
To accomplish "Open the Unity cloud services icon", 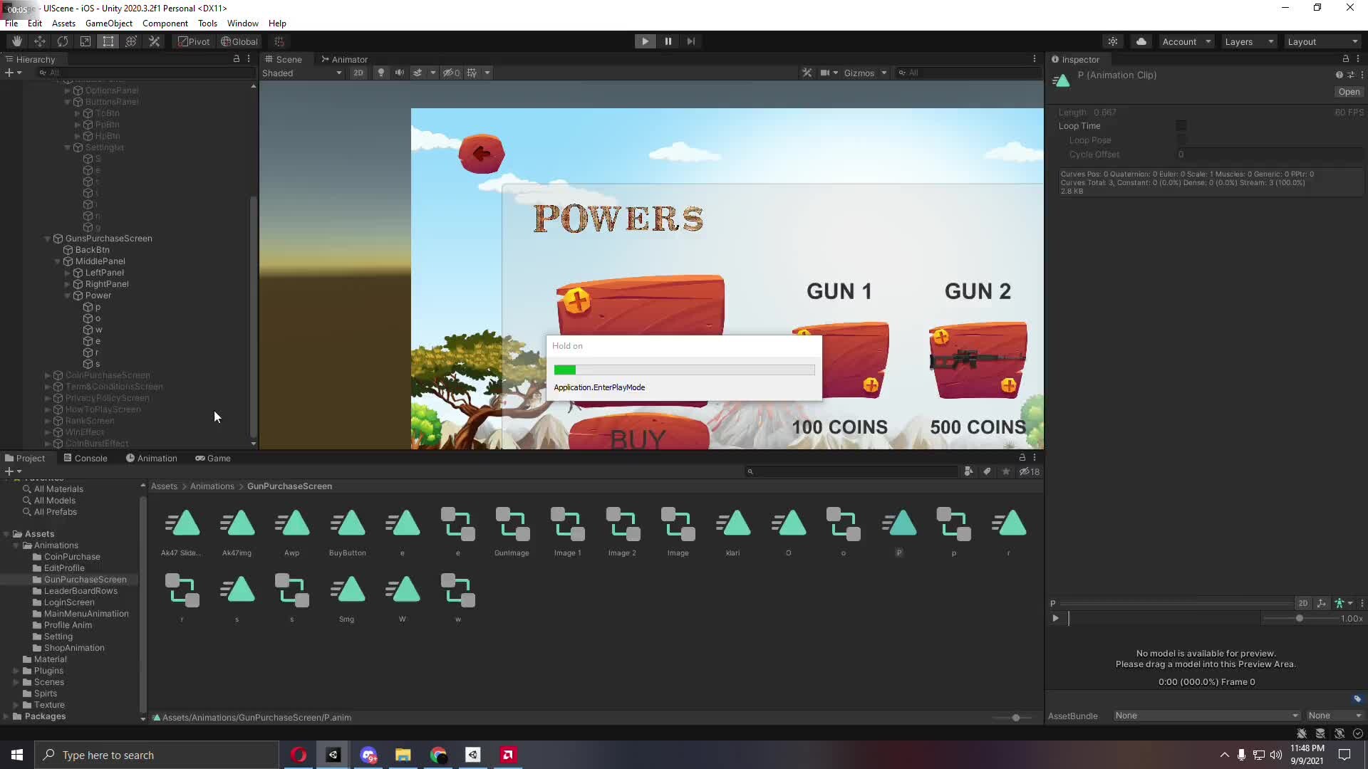I will [1141, 41].
